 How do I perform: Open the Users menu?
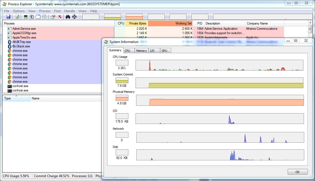(82, 11)
